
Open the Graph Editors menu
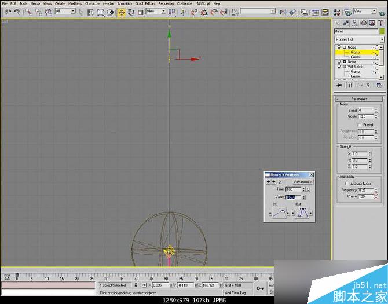145,3
